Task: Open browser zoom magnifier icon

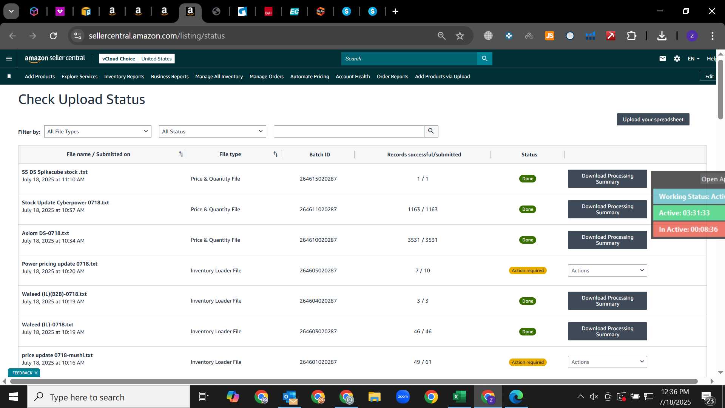Action: point(441,36)
